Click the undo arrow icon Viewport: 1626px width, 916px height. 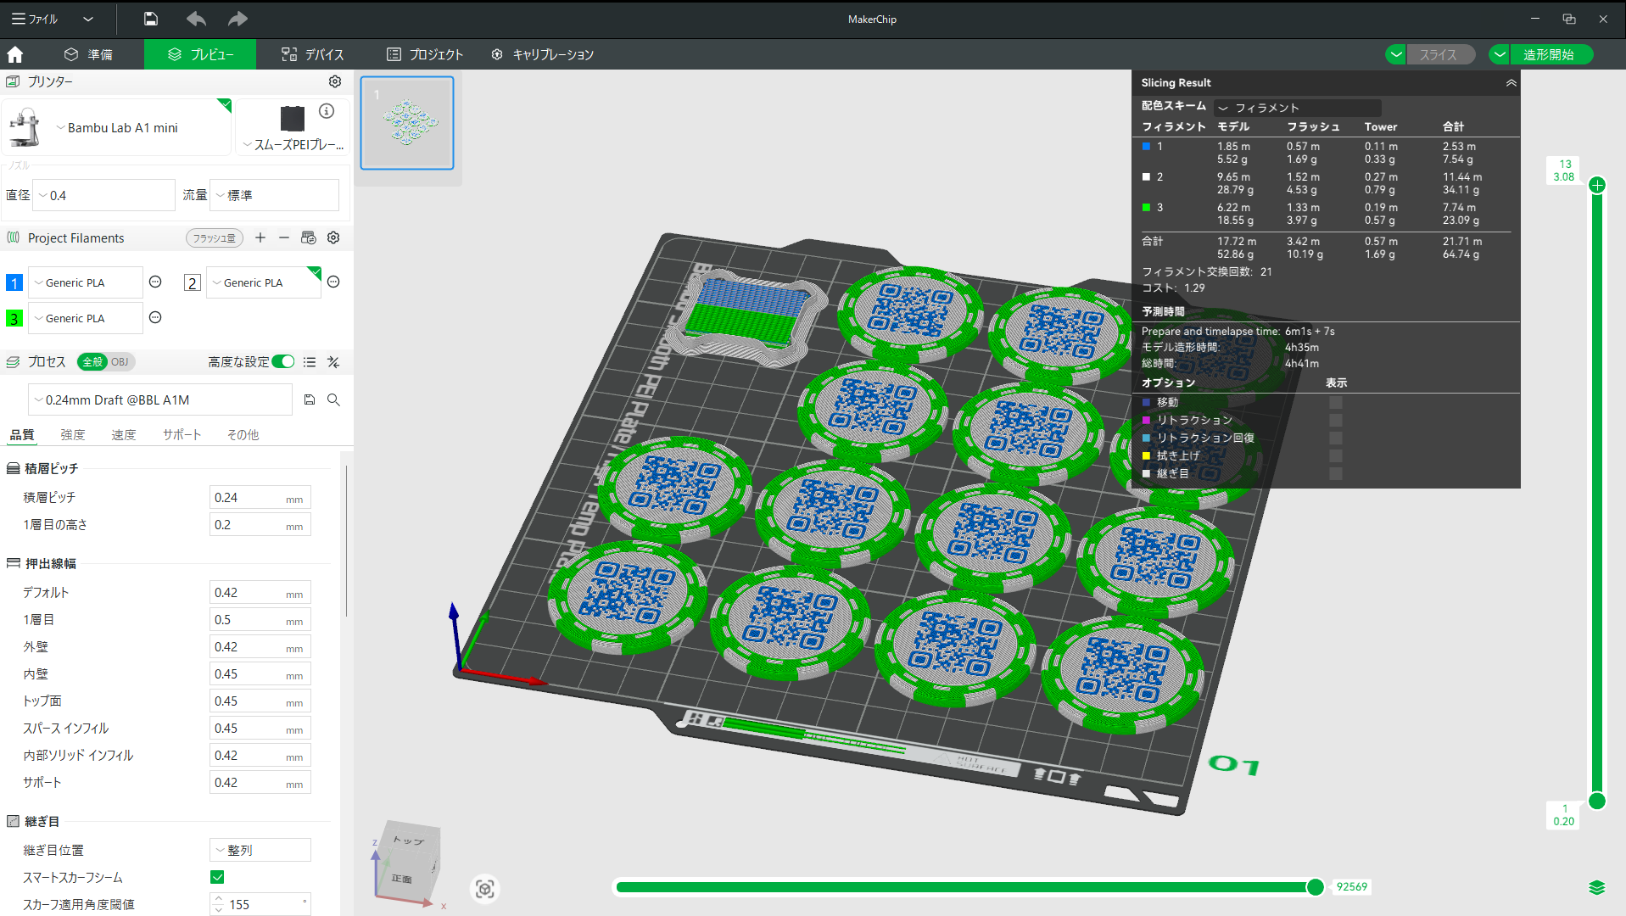196,19
